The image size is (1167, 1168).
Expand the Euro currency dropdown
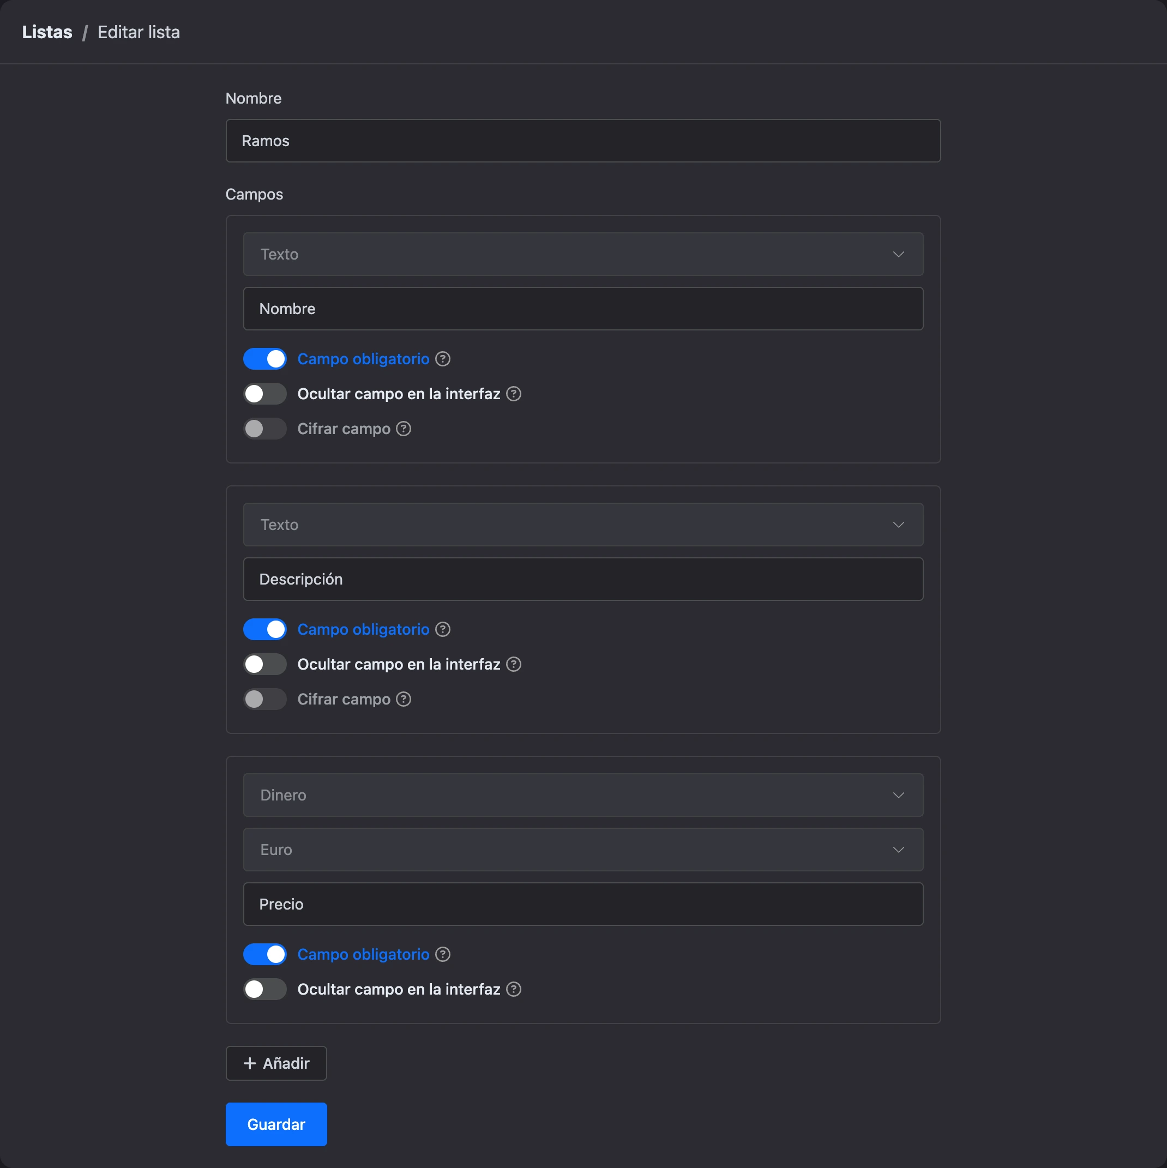coord(583,850)
